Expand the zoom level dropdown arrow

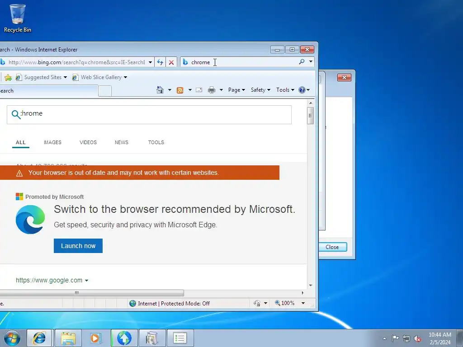pyautogui.click(x=303, y=303)
